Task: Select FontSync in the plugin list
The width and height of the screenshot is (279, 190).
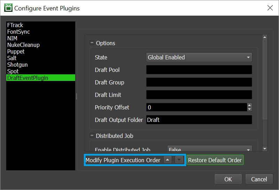Action: [x=41, y=32]
